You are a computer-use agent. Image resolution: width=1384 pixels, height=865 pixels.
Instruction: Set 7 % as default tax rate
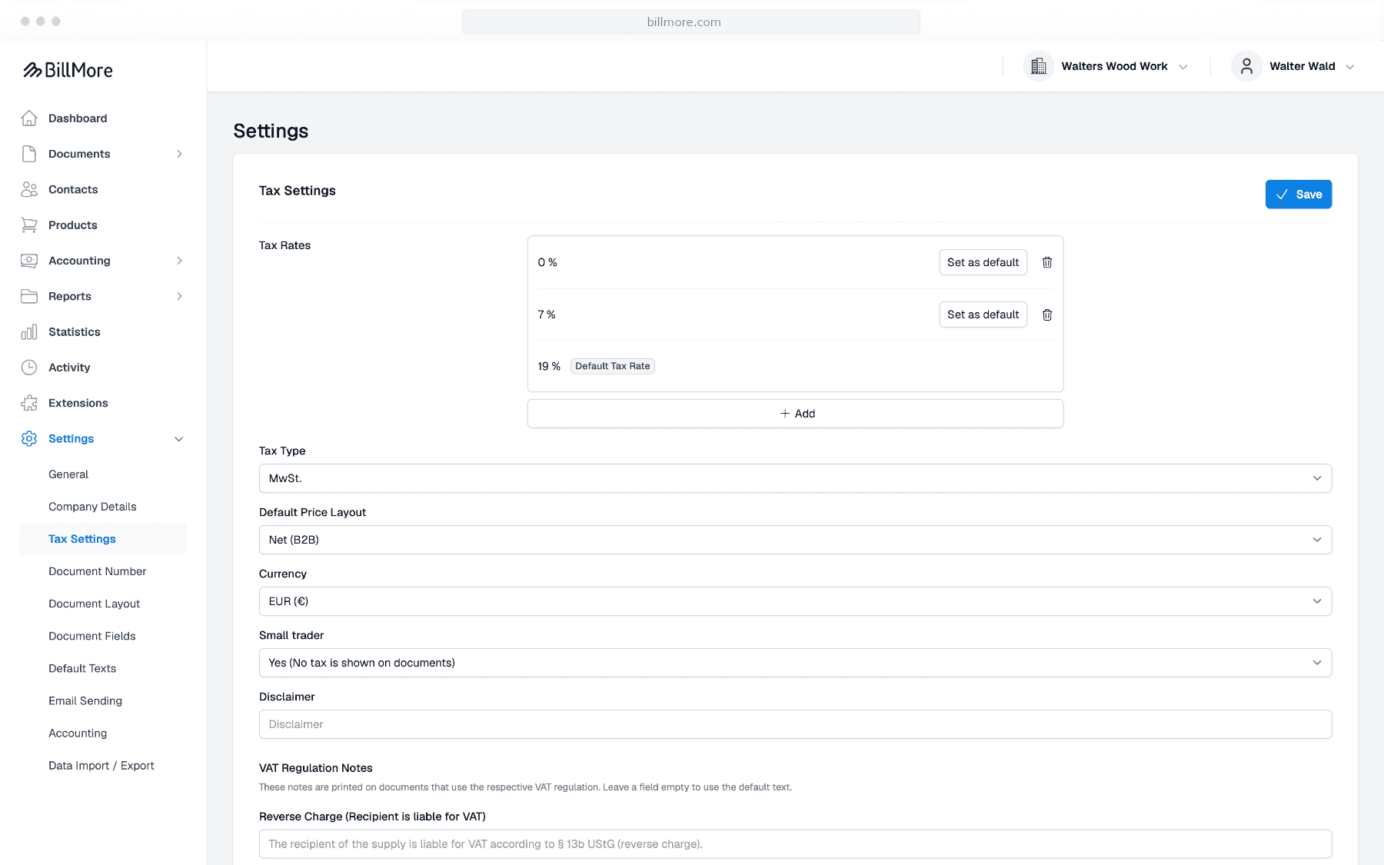click(983, 314)
